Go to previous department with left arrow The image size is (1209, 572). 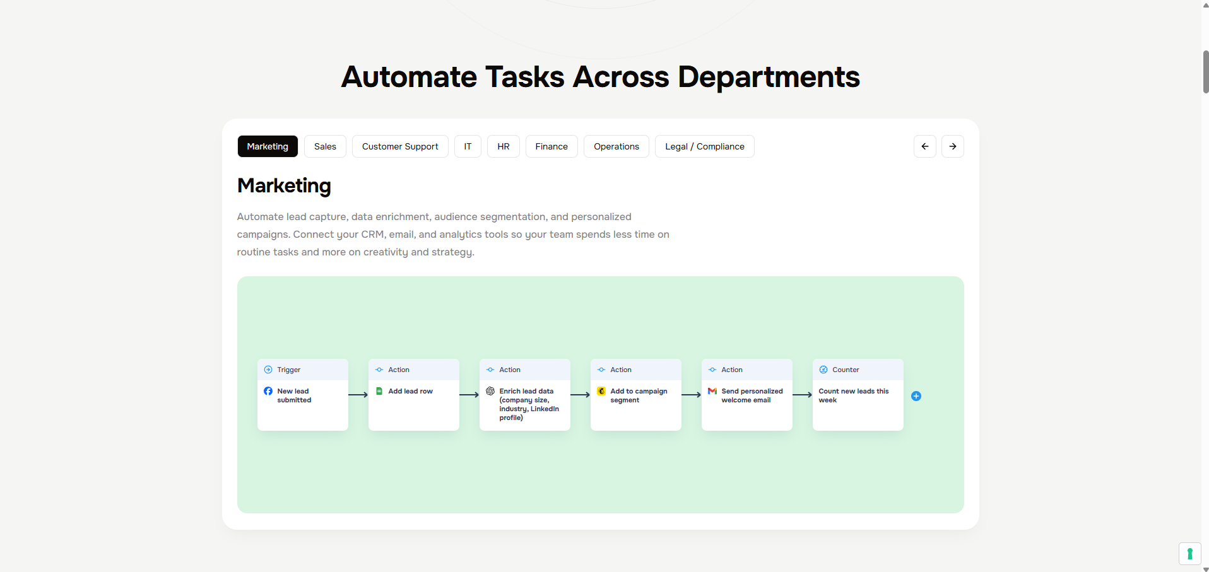(x=925, y=146)
